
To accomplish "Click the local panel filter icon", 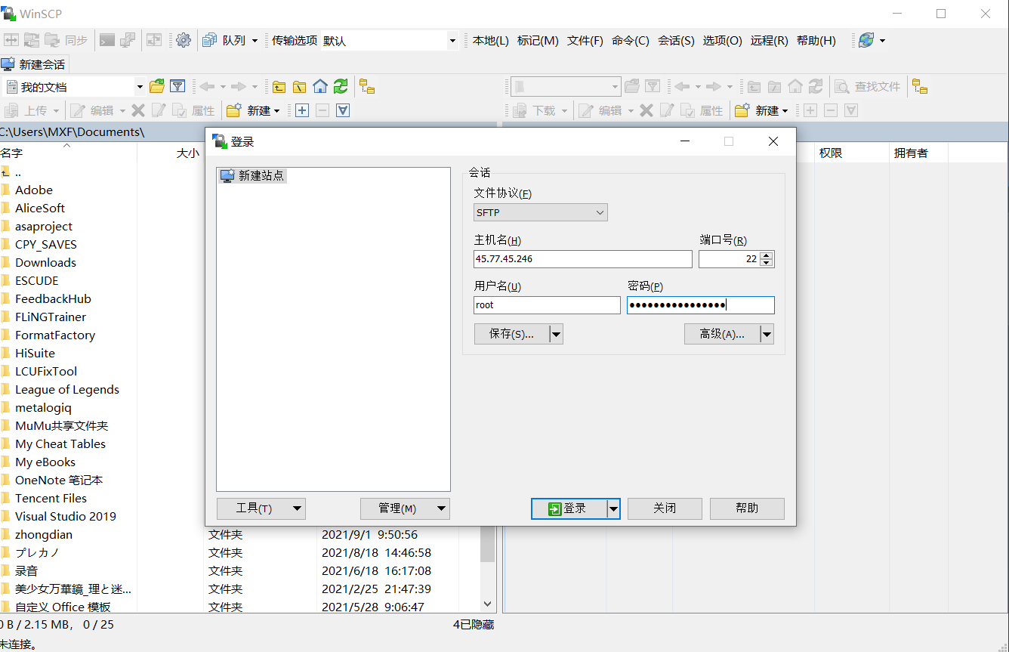I will point(177,86).
